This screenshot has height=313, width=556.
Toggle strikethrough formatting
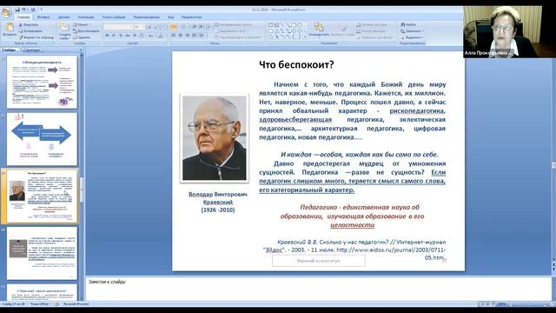click(128, 35)
